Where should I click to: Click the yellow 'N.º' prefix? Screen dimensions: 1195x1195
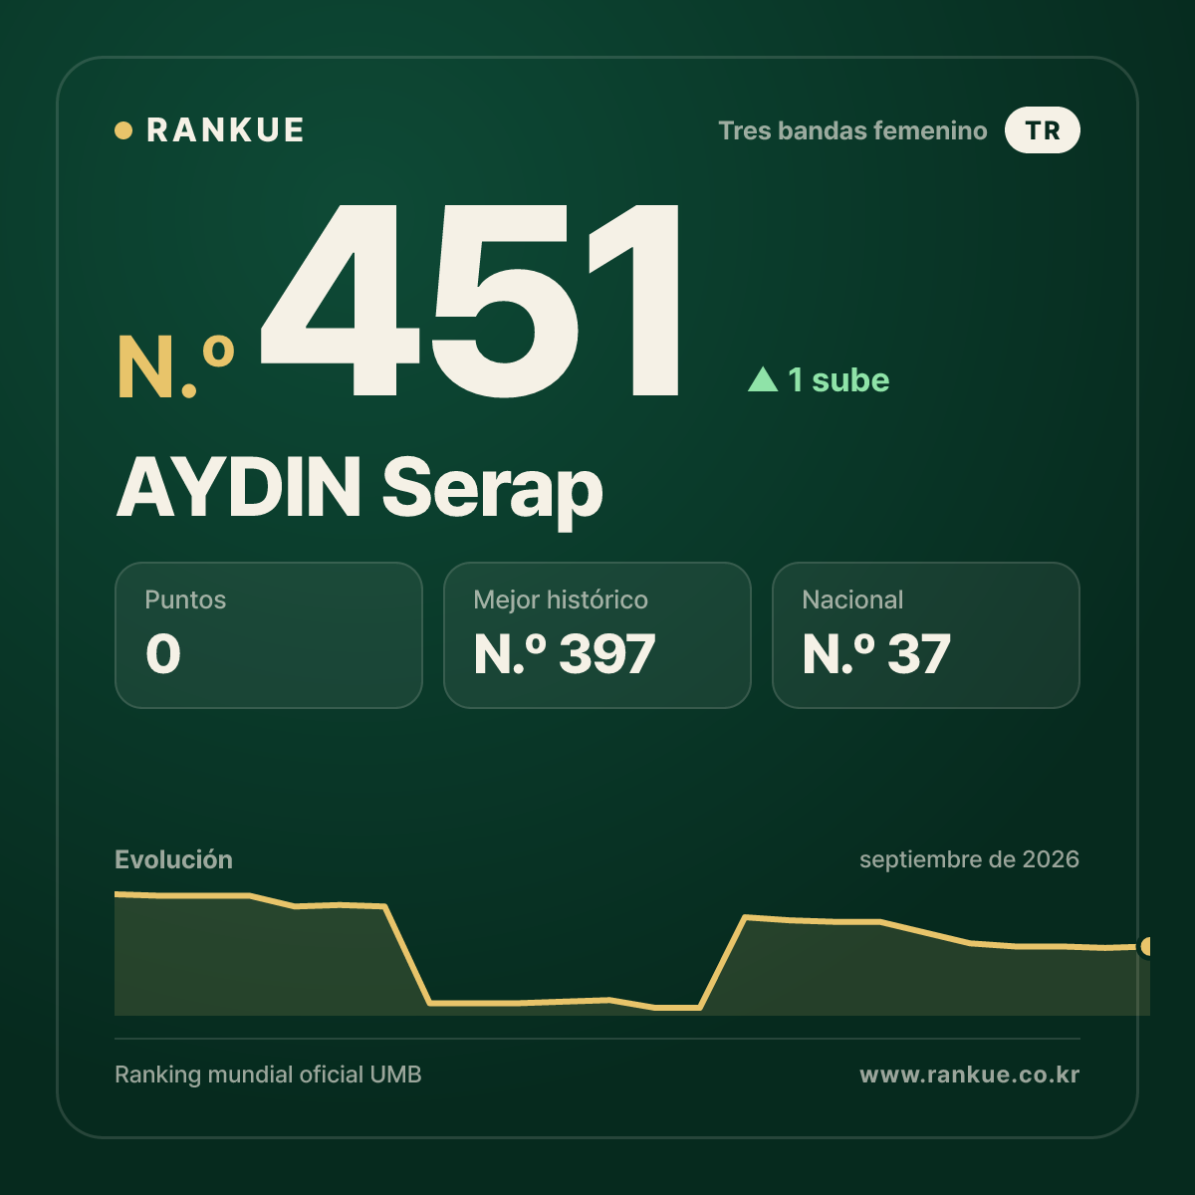[175, 366]
